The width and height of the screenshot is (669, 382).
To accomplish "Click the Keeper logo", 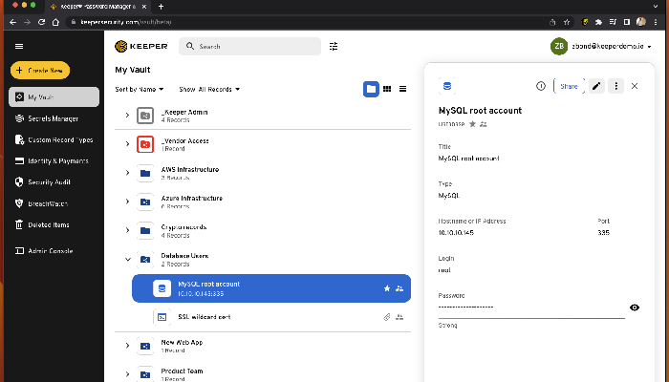I will pyautogui.click(x=141, y=46).
